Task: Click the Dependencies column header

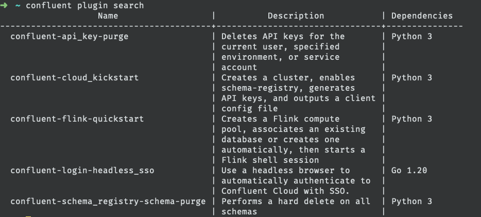Action: coord(422,16)
